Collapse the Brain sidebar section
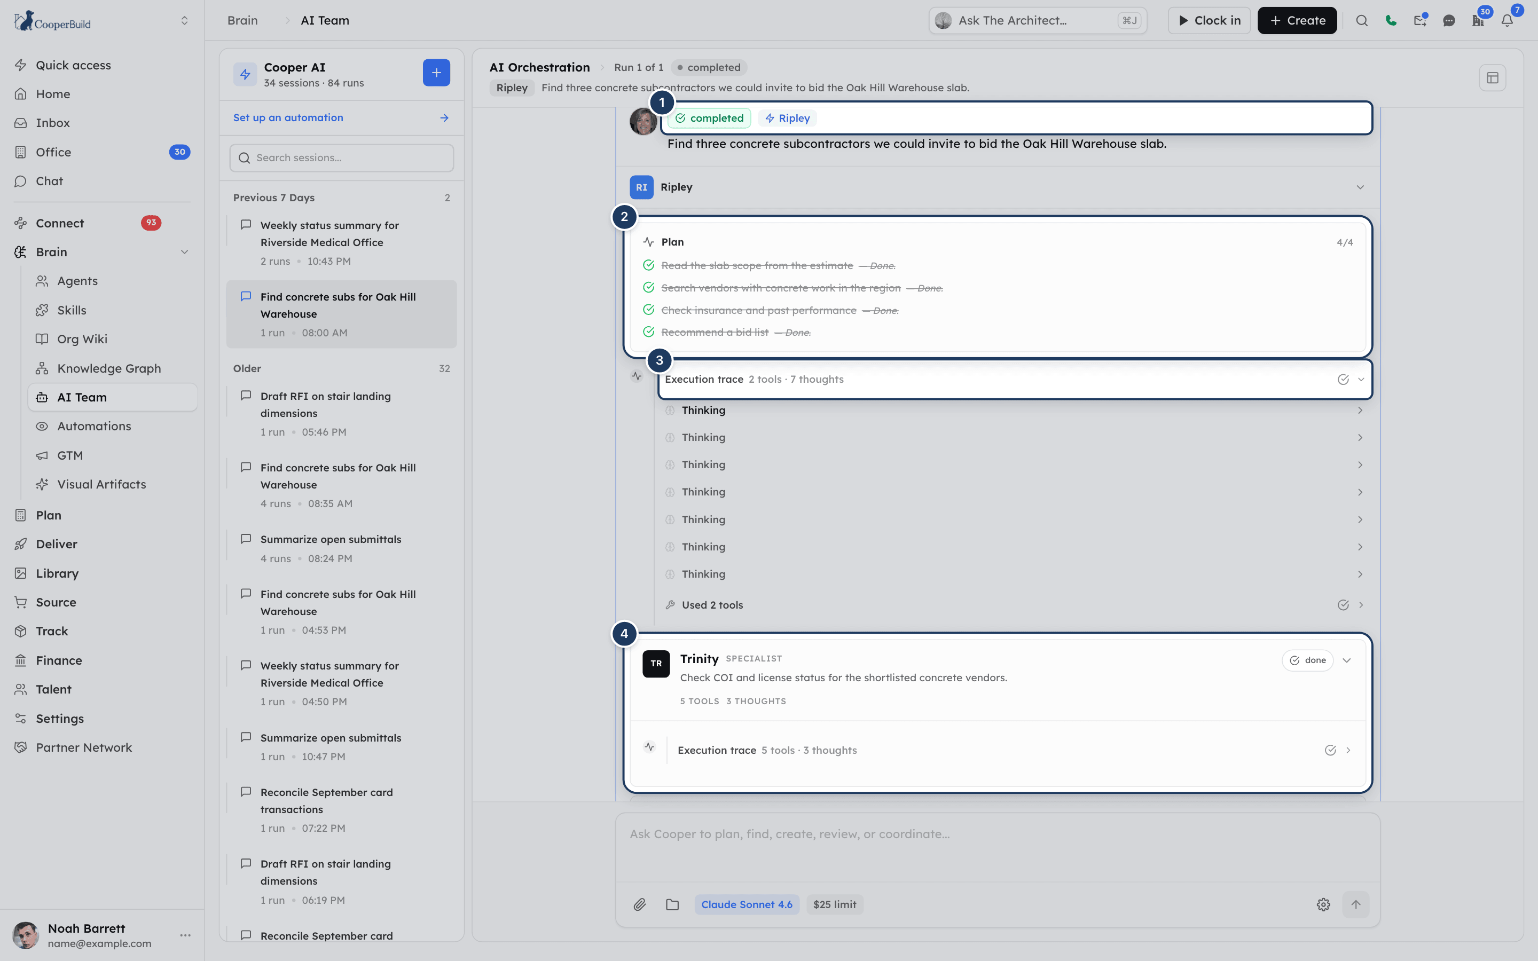Viewport: 1538px width, 961px height. [184, 253]
